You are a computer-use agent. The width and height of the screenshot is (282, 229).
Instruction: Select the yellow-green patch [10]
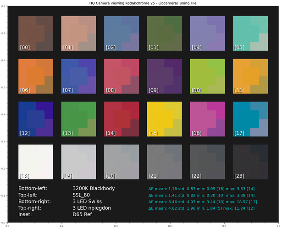[207, 76]
